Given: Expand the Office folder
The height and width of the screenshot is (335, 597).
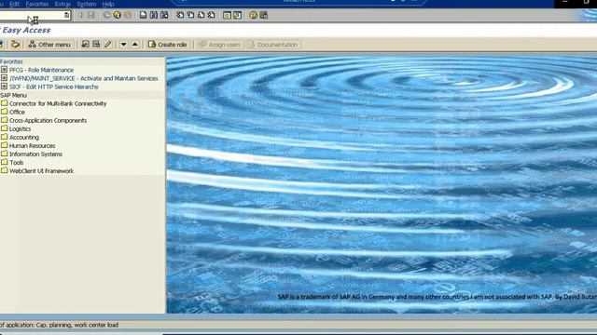Looking at the screenshot, I should (17, 112).
